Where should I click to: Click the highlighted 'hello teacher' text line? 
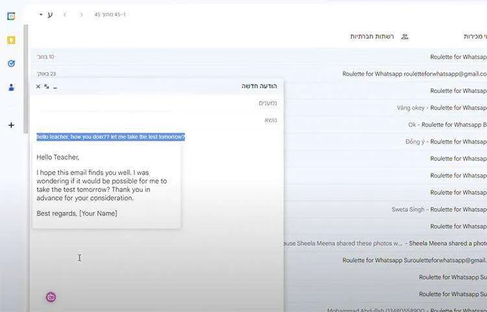(x=111, y=136)
